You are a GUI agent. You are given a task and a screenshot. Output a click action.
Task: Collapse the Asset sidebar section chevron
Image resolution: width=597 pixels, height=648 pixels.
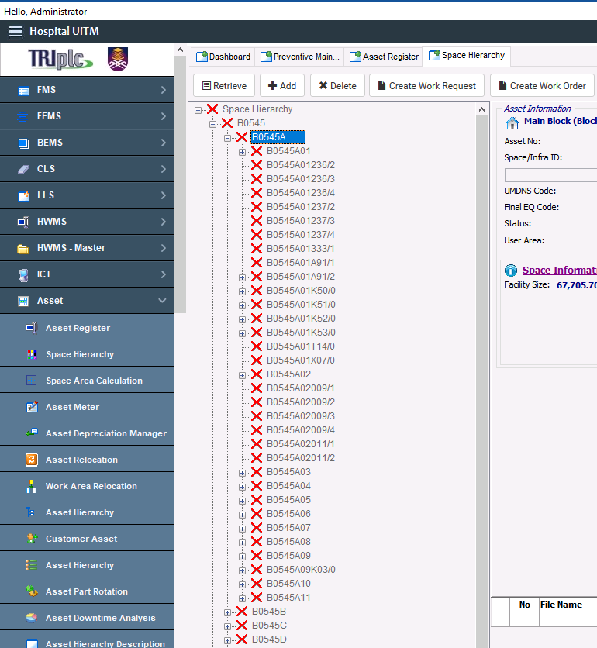click(163, 301)
